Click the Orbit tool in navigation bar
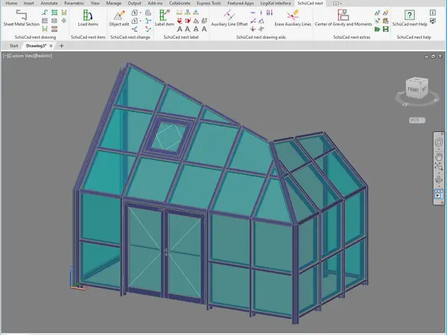447x335 pixels. click(438, 181)
